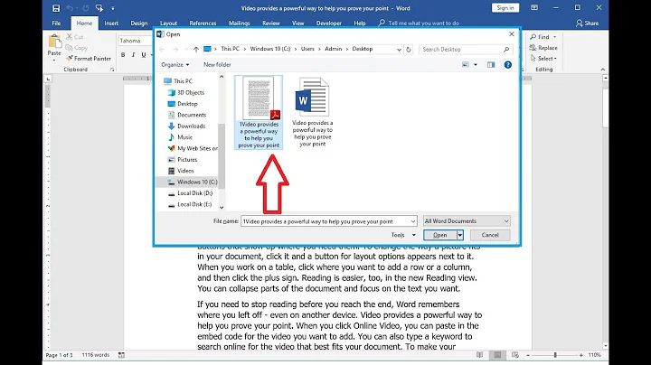
Task: Select the Format Painter tool
Action: 89,59
